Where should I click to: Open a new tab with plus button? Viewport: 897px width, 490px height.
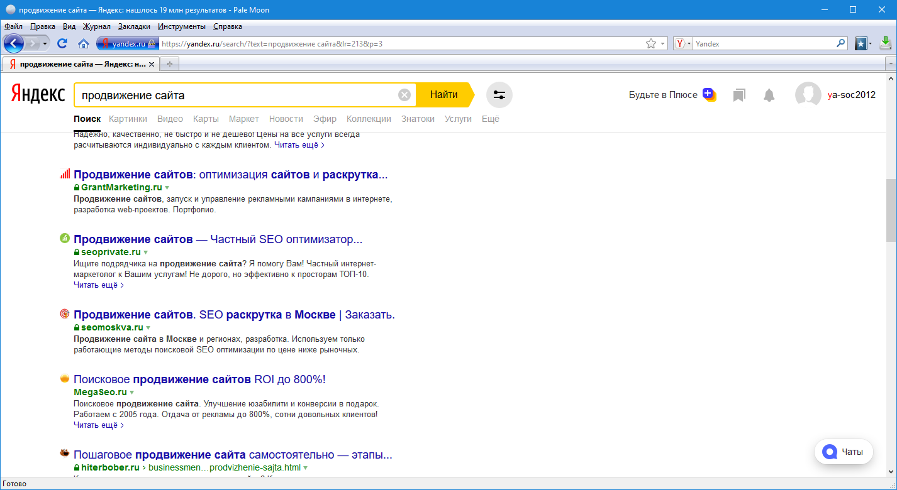(x=170, y=64)
